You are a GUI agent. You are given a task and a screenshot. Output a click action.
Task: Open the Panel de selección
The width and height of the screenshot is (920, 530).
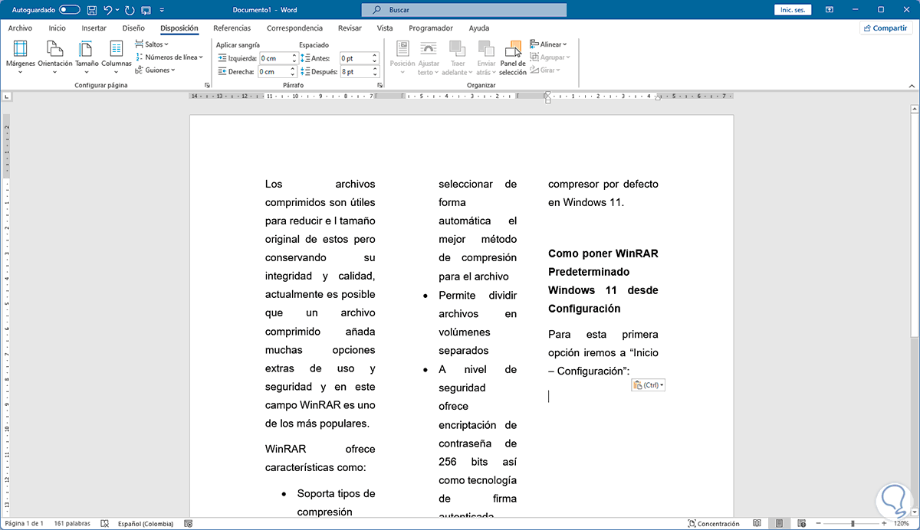(513, 57)
